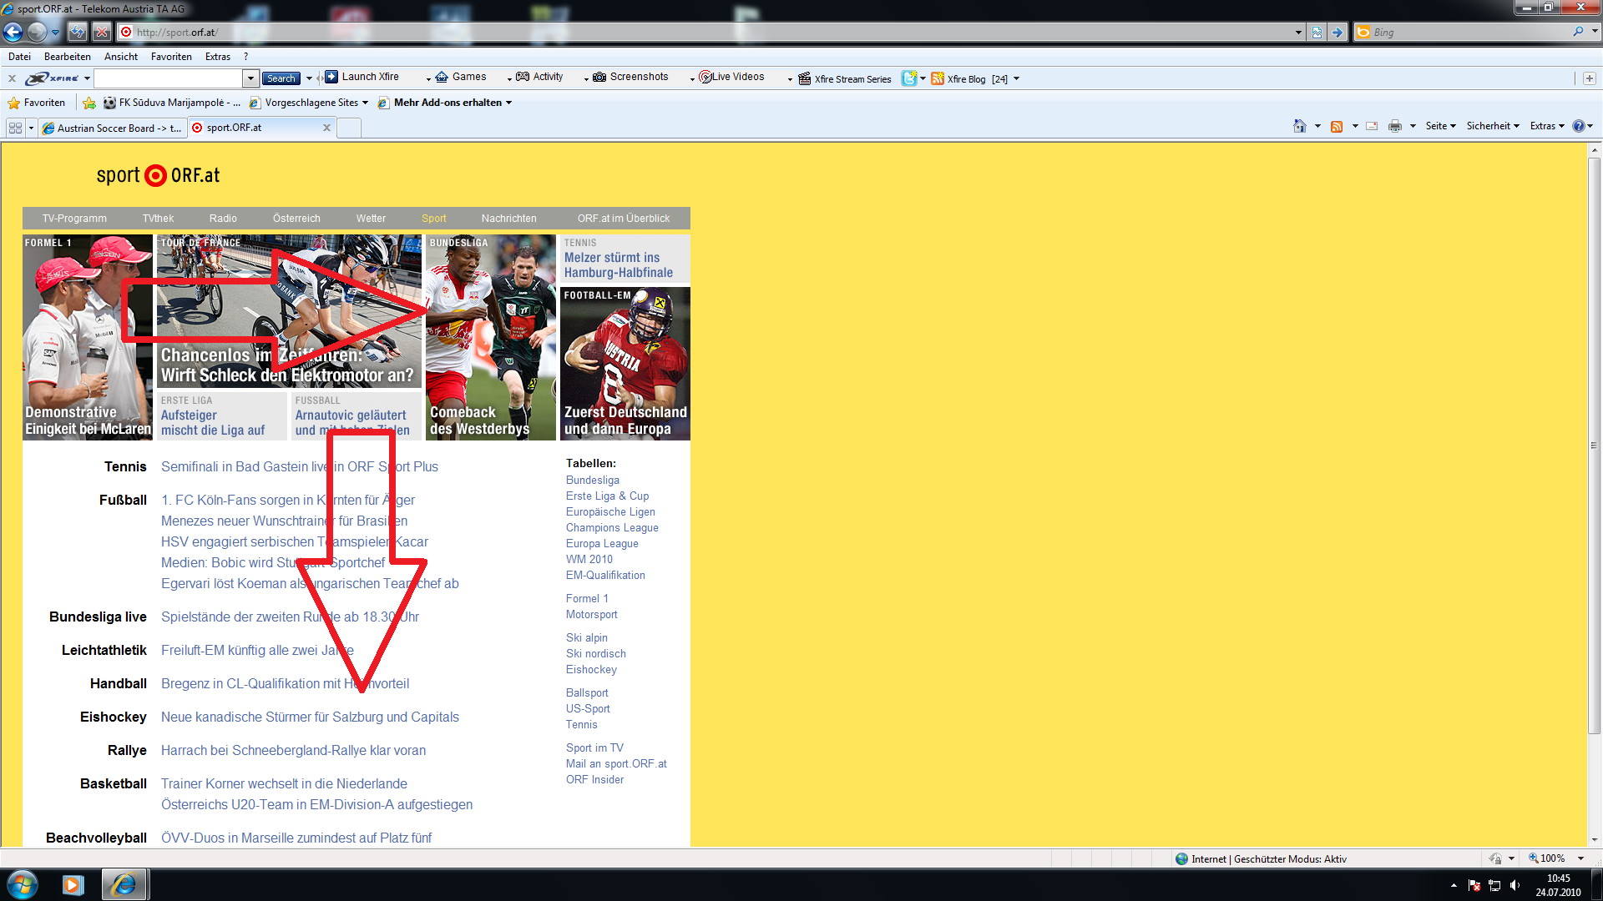The height and width of the screenshot is (901, 1603).
Task: Click the Football-EM Austria player thumbnail
Action: [x=625, y=364]
